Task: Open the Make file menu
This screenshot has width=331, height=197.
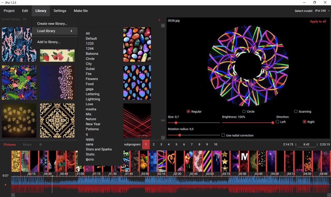Action: [81, 11]
